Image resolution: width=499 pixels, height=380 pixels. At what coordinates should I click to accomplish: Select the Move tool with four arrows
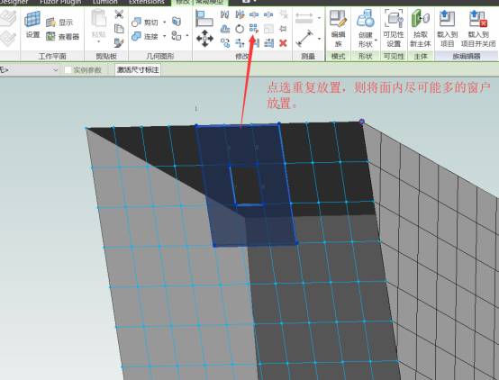pyautogui.click(x=204, y=39)
